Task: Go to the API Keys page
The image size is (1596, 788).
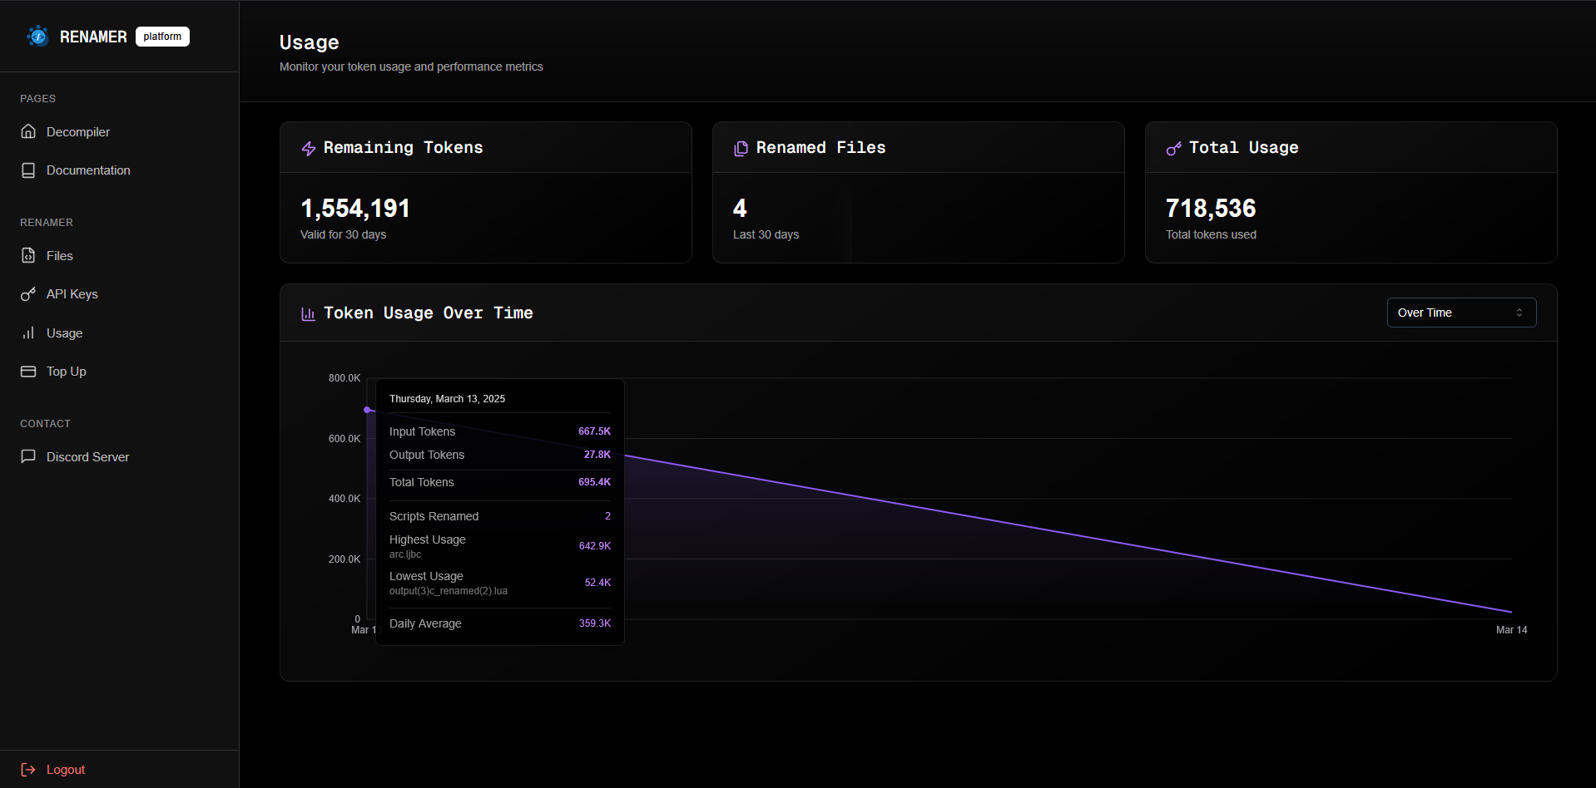Action: pos(72,294)
